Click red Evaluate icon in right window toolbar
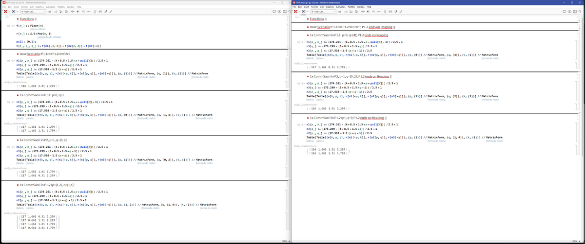 point(295,12)
